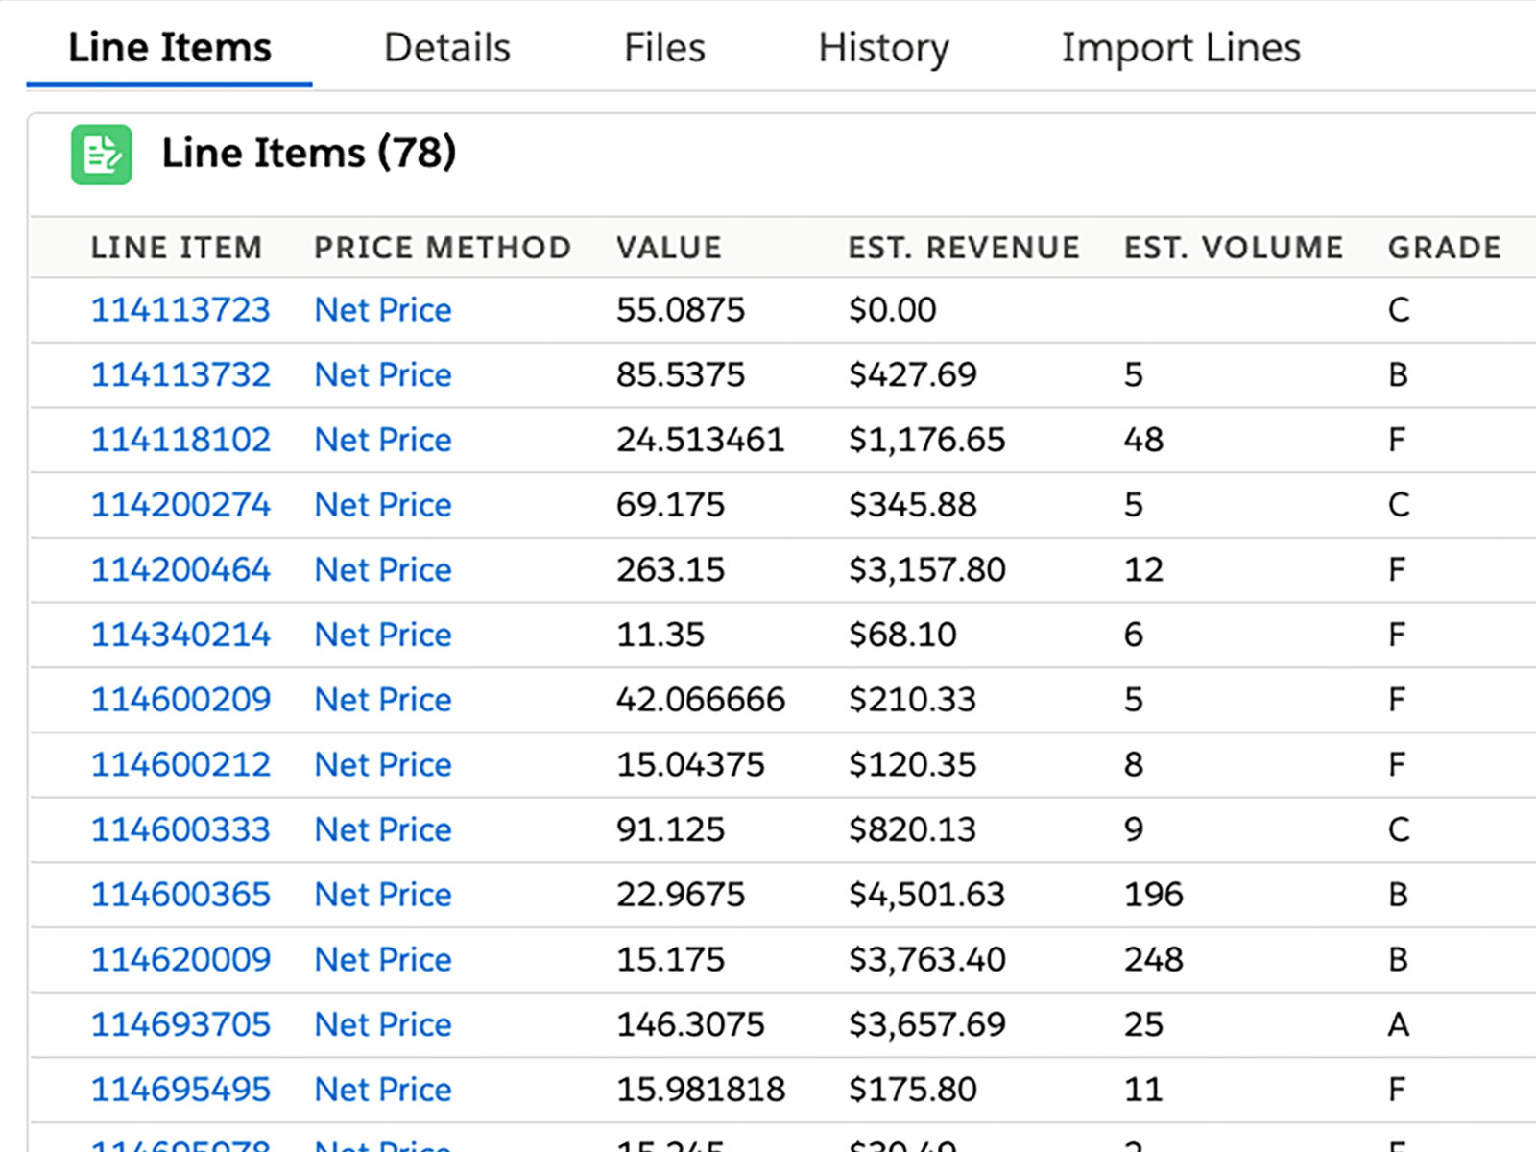
Task: Select value cell 85.5375
Action: click(681, 374)
